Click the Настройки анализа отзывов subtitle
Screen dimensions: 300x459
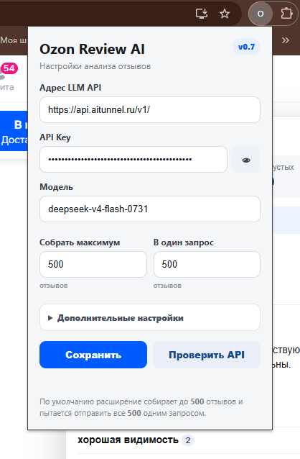click(95, 66)
